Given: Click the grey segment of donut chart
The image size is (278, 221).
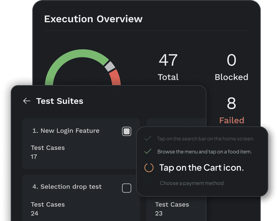Looking at the screenshot, I should pyautogui.click(x=109, y=66).
